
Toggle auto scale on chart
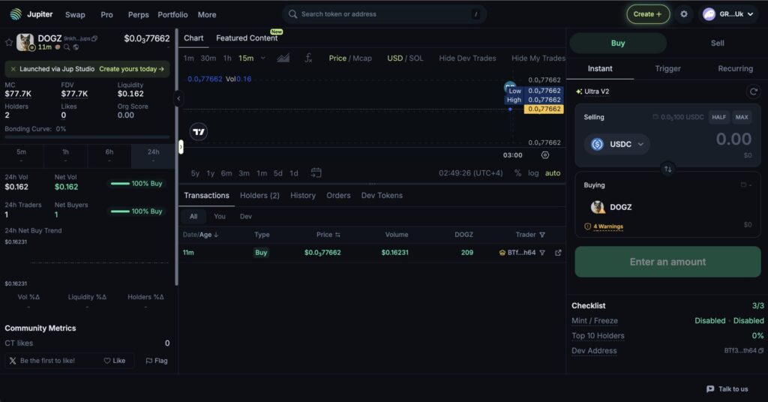553,173
